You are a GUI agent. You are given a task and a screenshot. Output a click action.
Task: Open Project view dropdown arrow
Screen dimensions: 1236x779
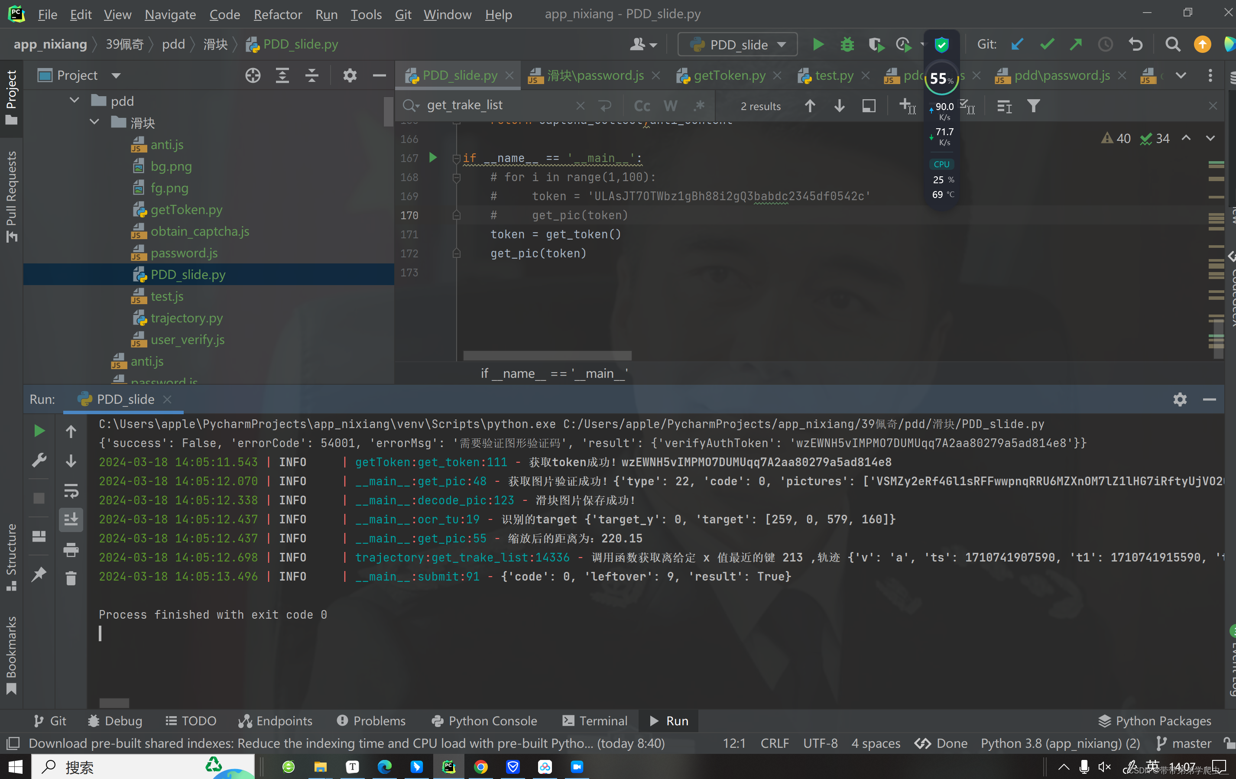tap(117, 75)
